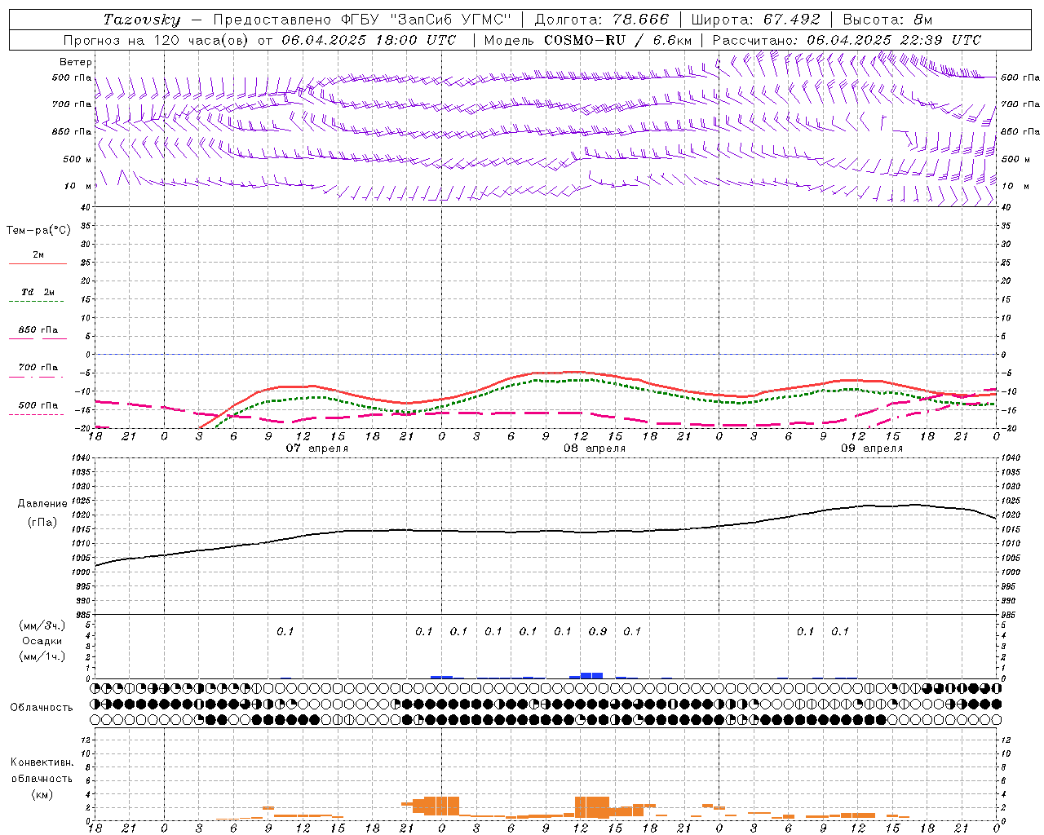
Task: Click the "Высота: 8м" header entry
Action: [887, 20]
